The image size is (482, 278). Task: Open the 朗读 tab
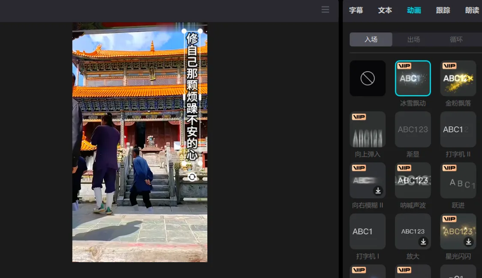[x=472, y=10]
